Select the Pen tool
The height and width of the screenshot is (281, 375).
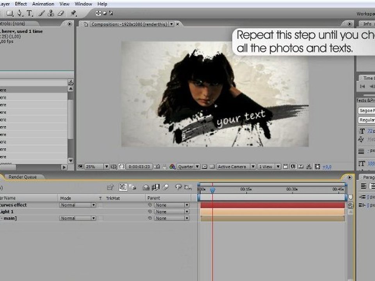point(20,13)
